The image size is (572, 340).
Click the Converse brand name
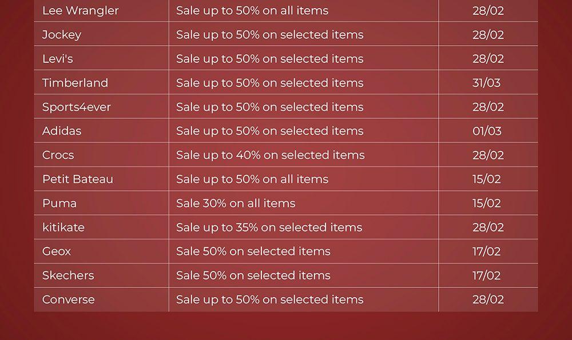point(69,299)
